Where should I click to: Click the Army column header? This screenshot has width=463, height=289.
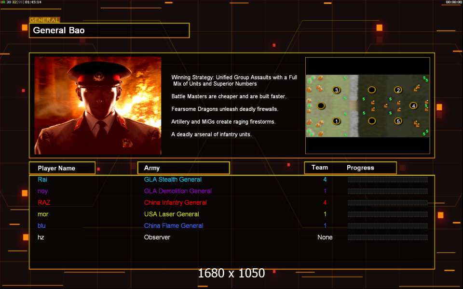tap(183, 168)
